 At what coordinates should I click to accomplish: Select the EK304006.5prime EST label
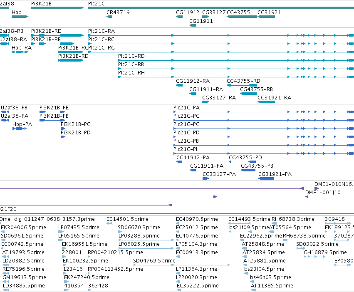point(23,228)
